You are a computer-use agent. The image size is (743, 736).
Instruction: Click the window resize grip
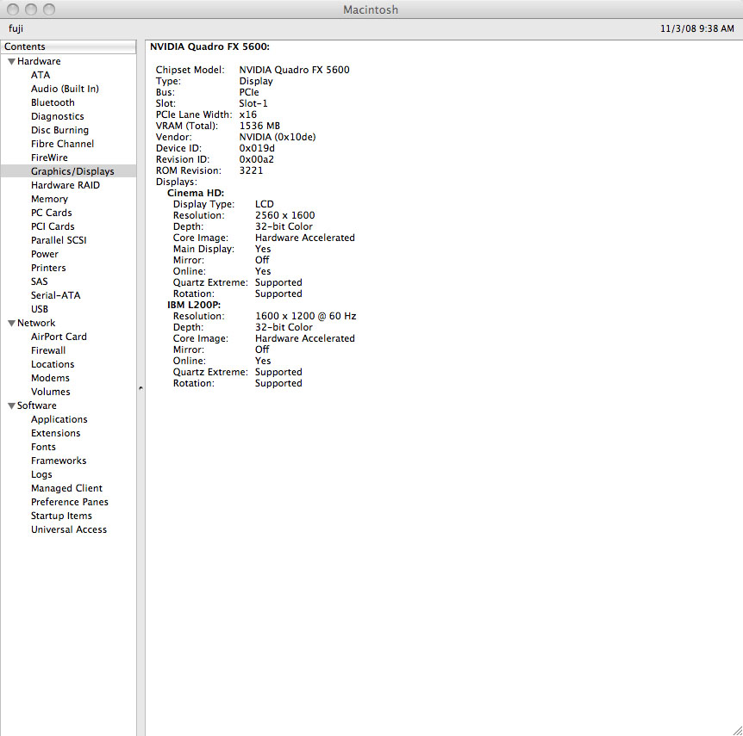click(x=737, y=730)
